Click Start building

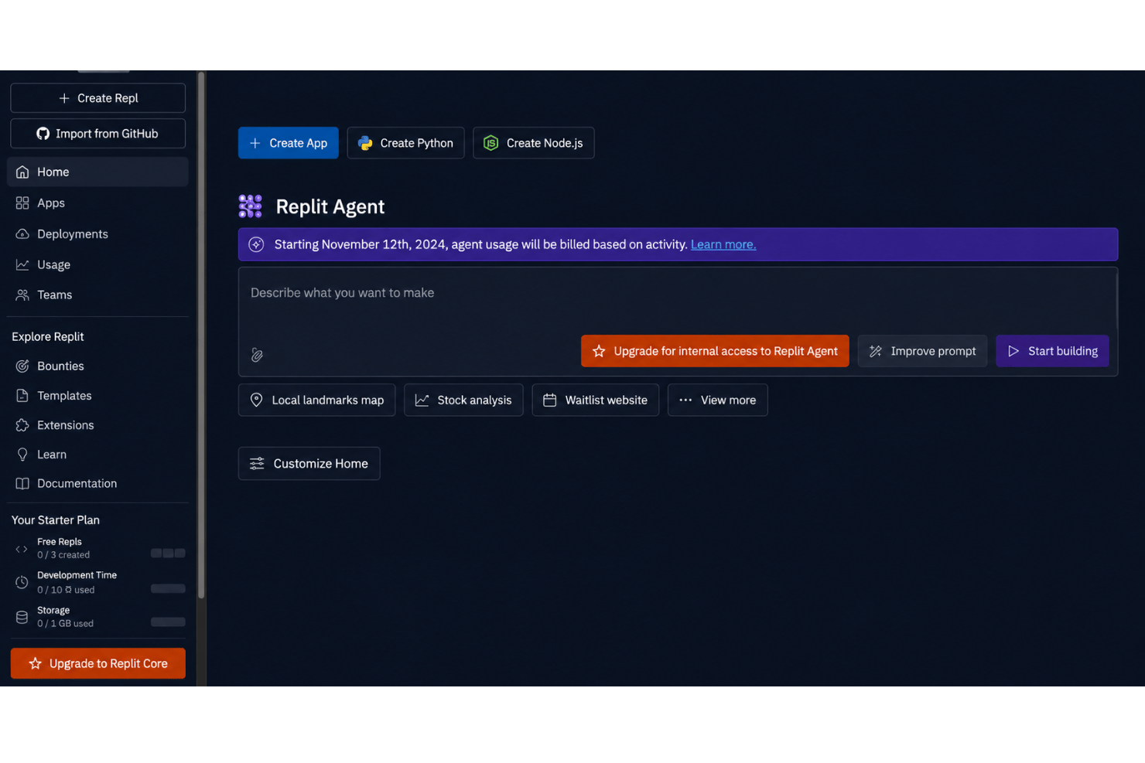pyautogui.click(x=1052, y=351)
